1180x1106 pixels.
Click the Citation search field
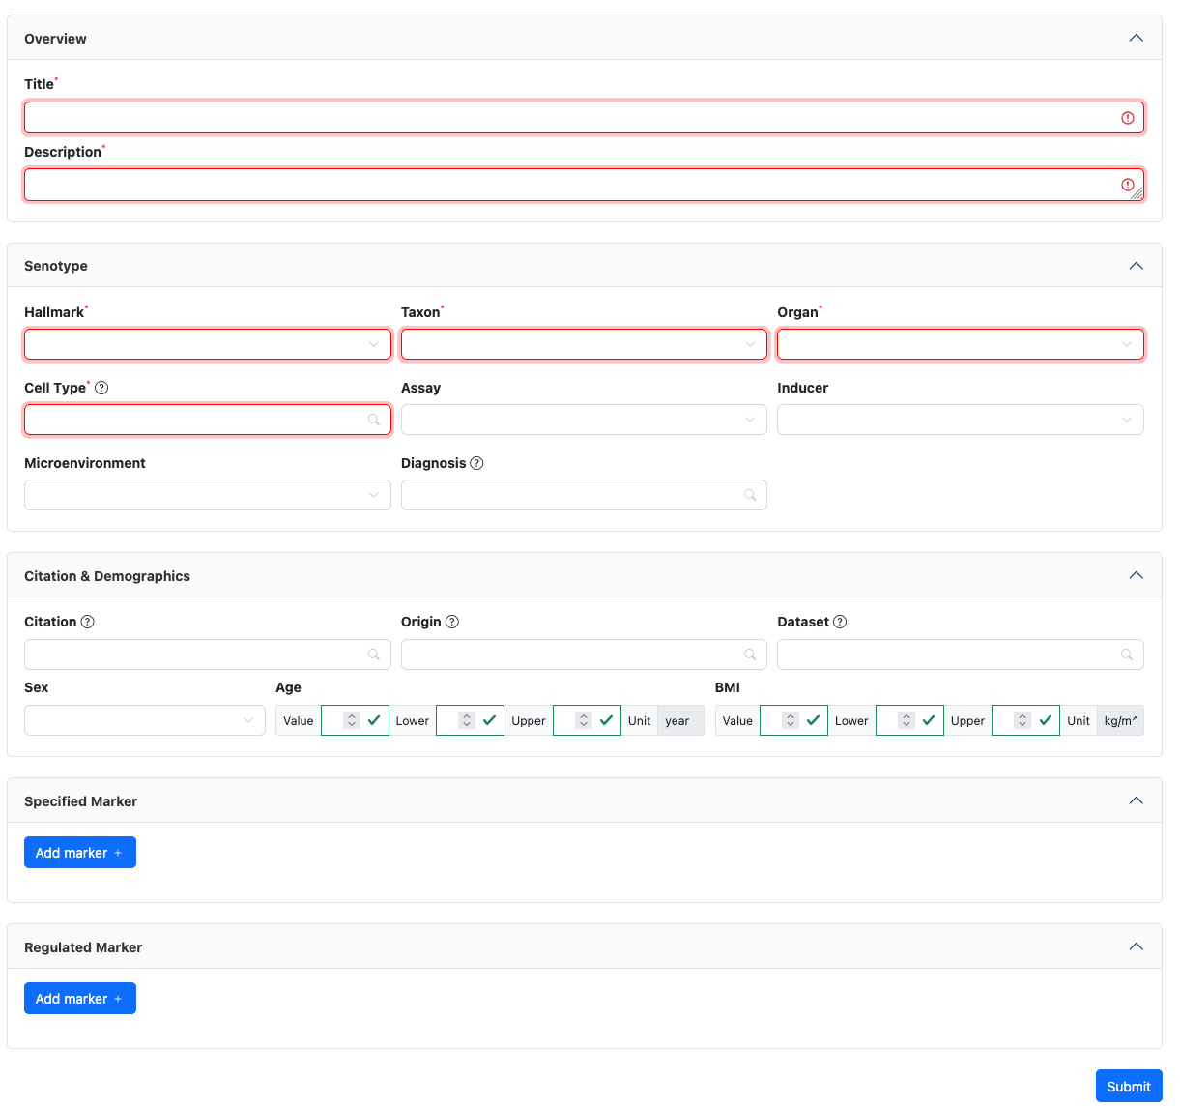pyautogui.click(x=208, y=655)
